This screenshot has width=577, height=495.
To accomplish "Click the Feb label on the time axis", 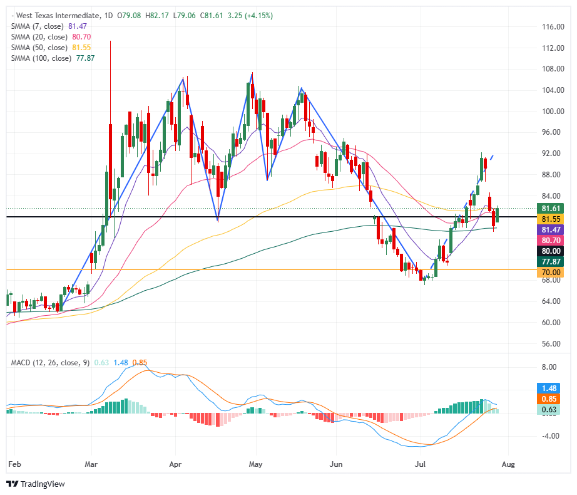I will pos(15,464).
